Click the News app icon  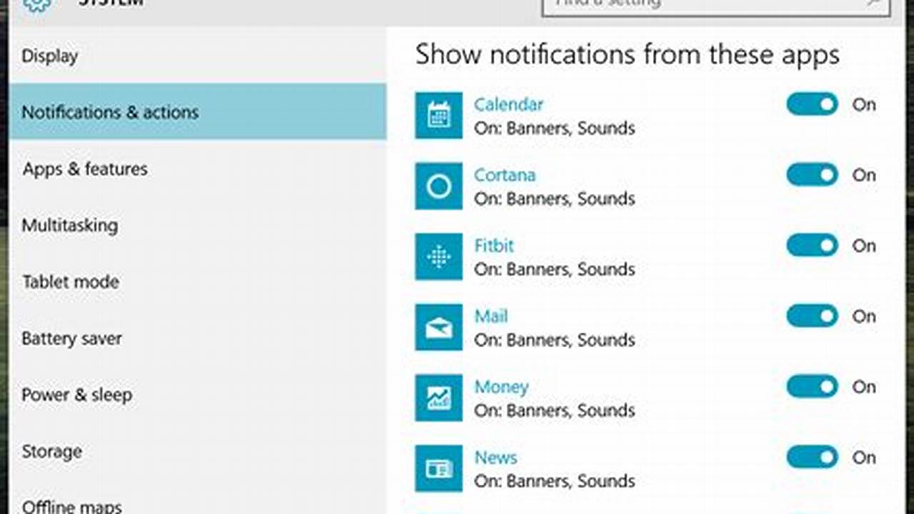[x=438, y=468]
